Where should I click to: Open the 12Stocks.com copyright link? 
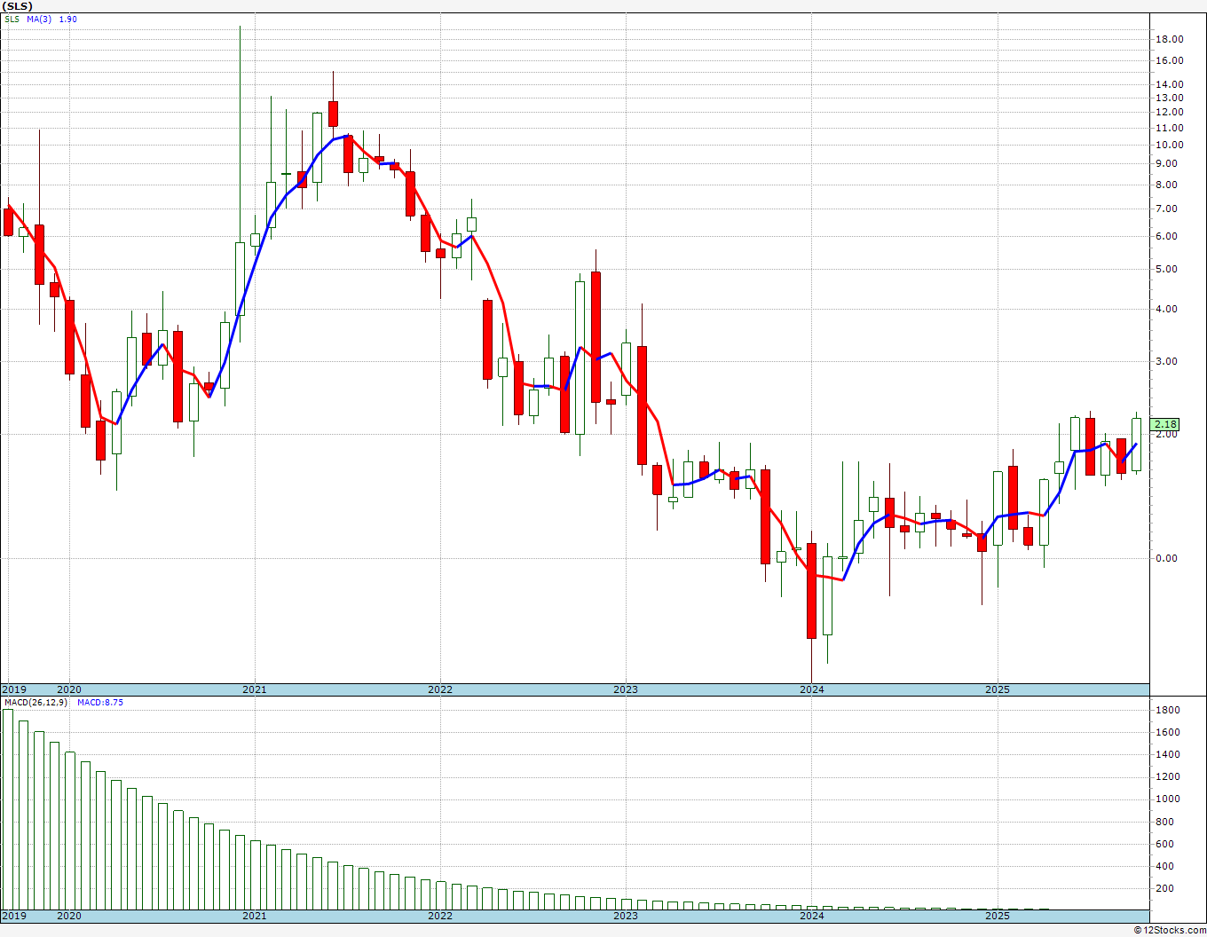click(1170, 930)
